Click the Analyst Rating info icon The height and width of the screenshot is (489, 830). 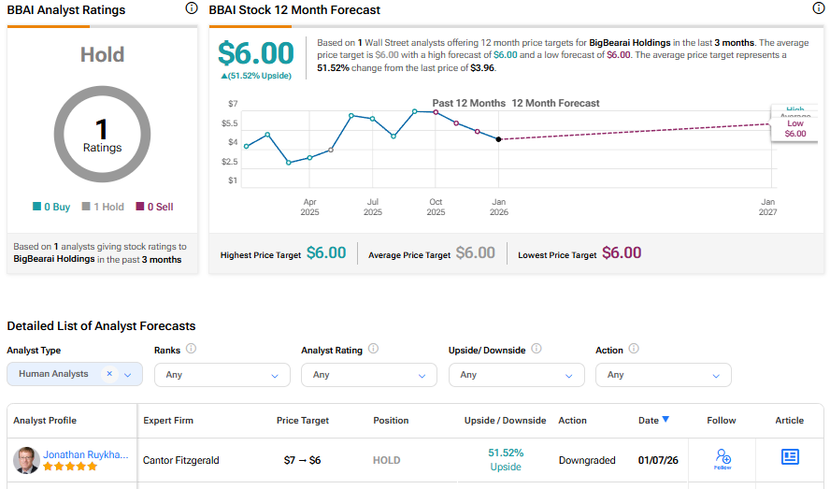373,349
